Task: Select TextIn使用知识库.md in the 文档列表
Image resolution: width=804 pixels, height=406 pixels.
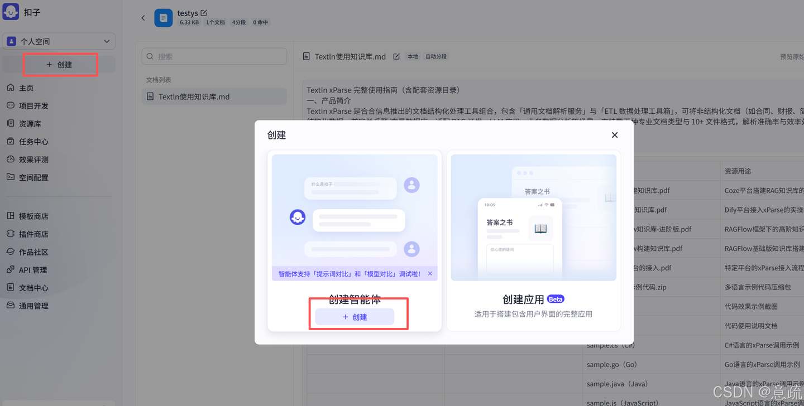Action: 214,96
